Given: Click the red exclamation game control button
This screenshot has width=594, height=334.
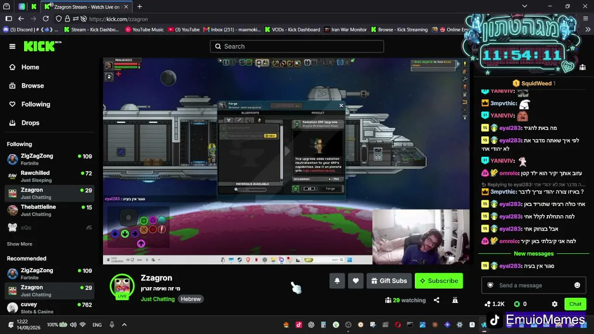Looking at the screenshot, I should [161, 229].
